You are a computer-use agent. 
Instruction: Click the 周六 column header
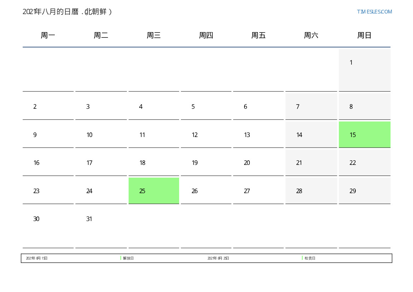pos(311,35)
